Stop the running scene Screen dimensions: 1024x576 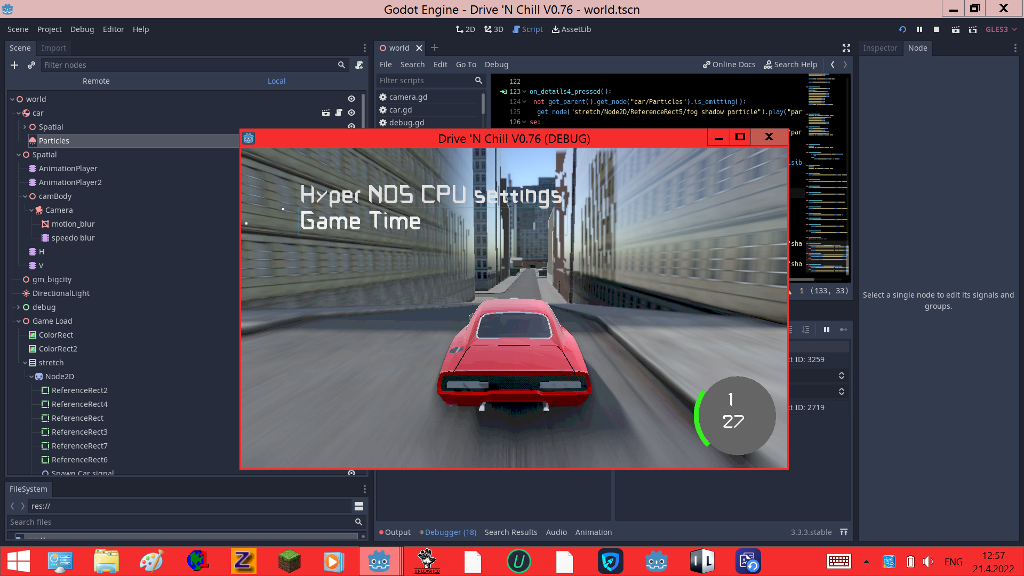[x=937, y=29]
